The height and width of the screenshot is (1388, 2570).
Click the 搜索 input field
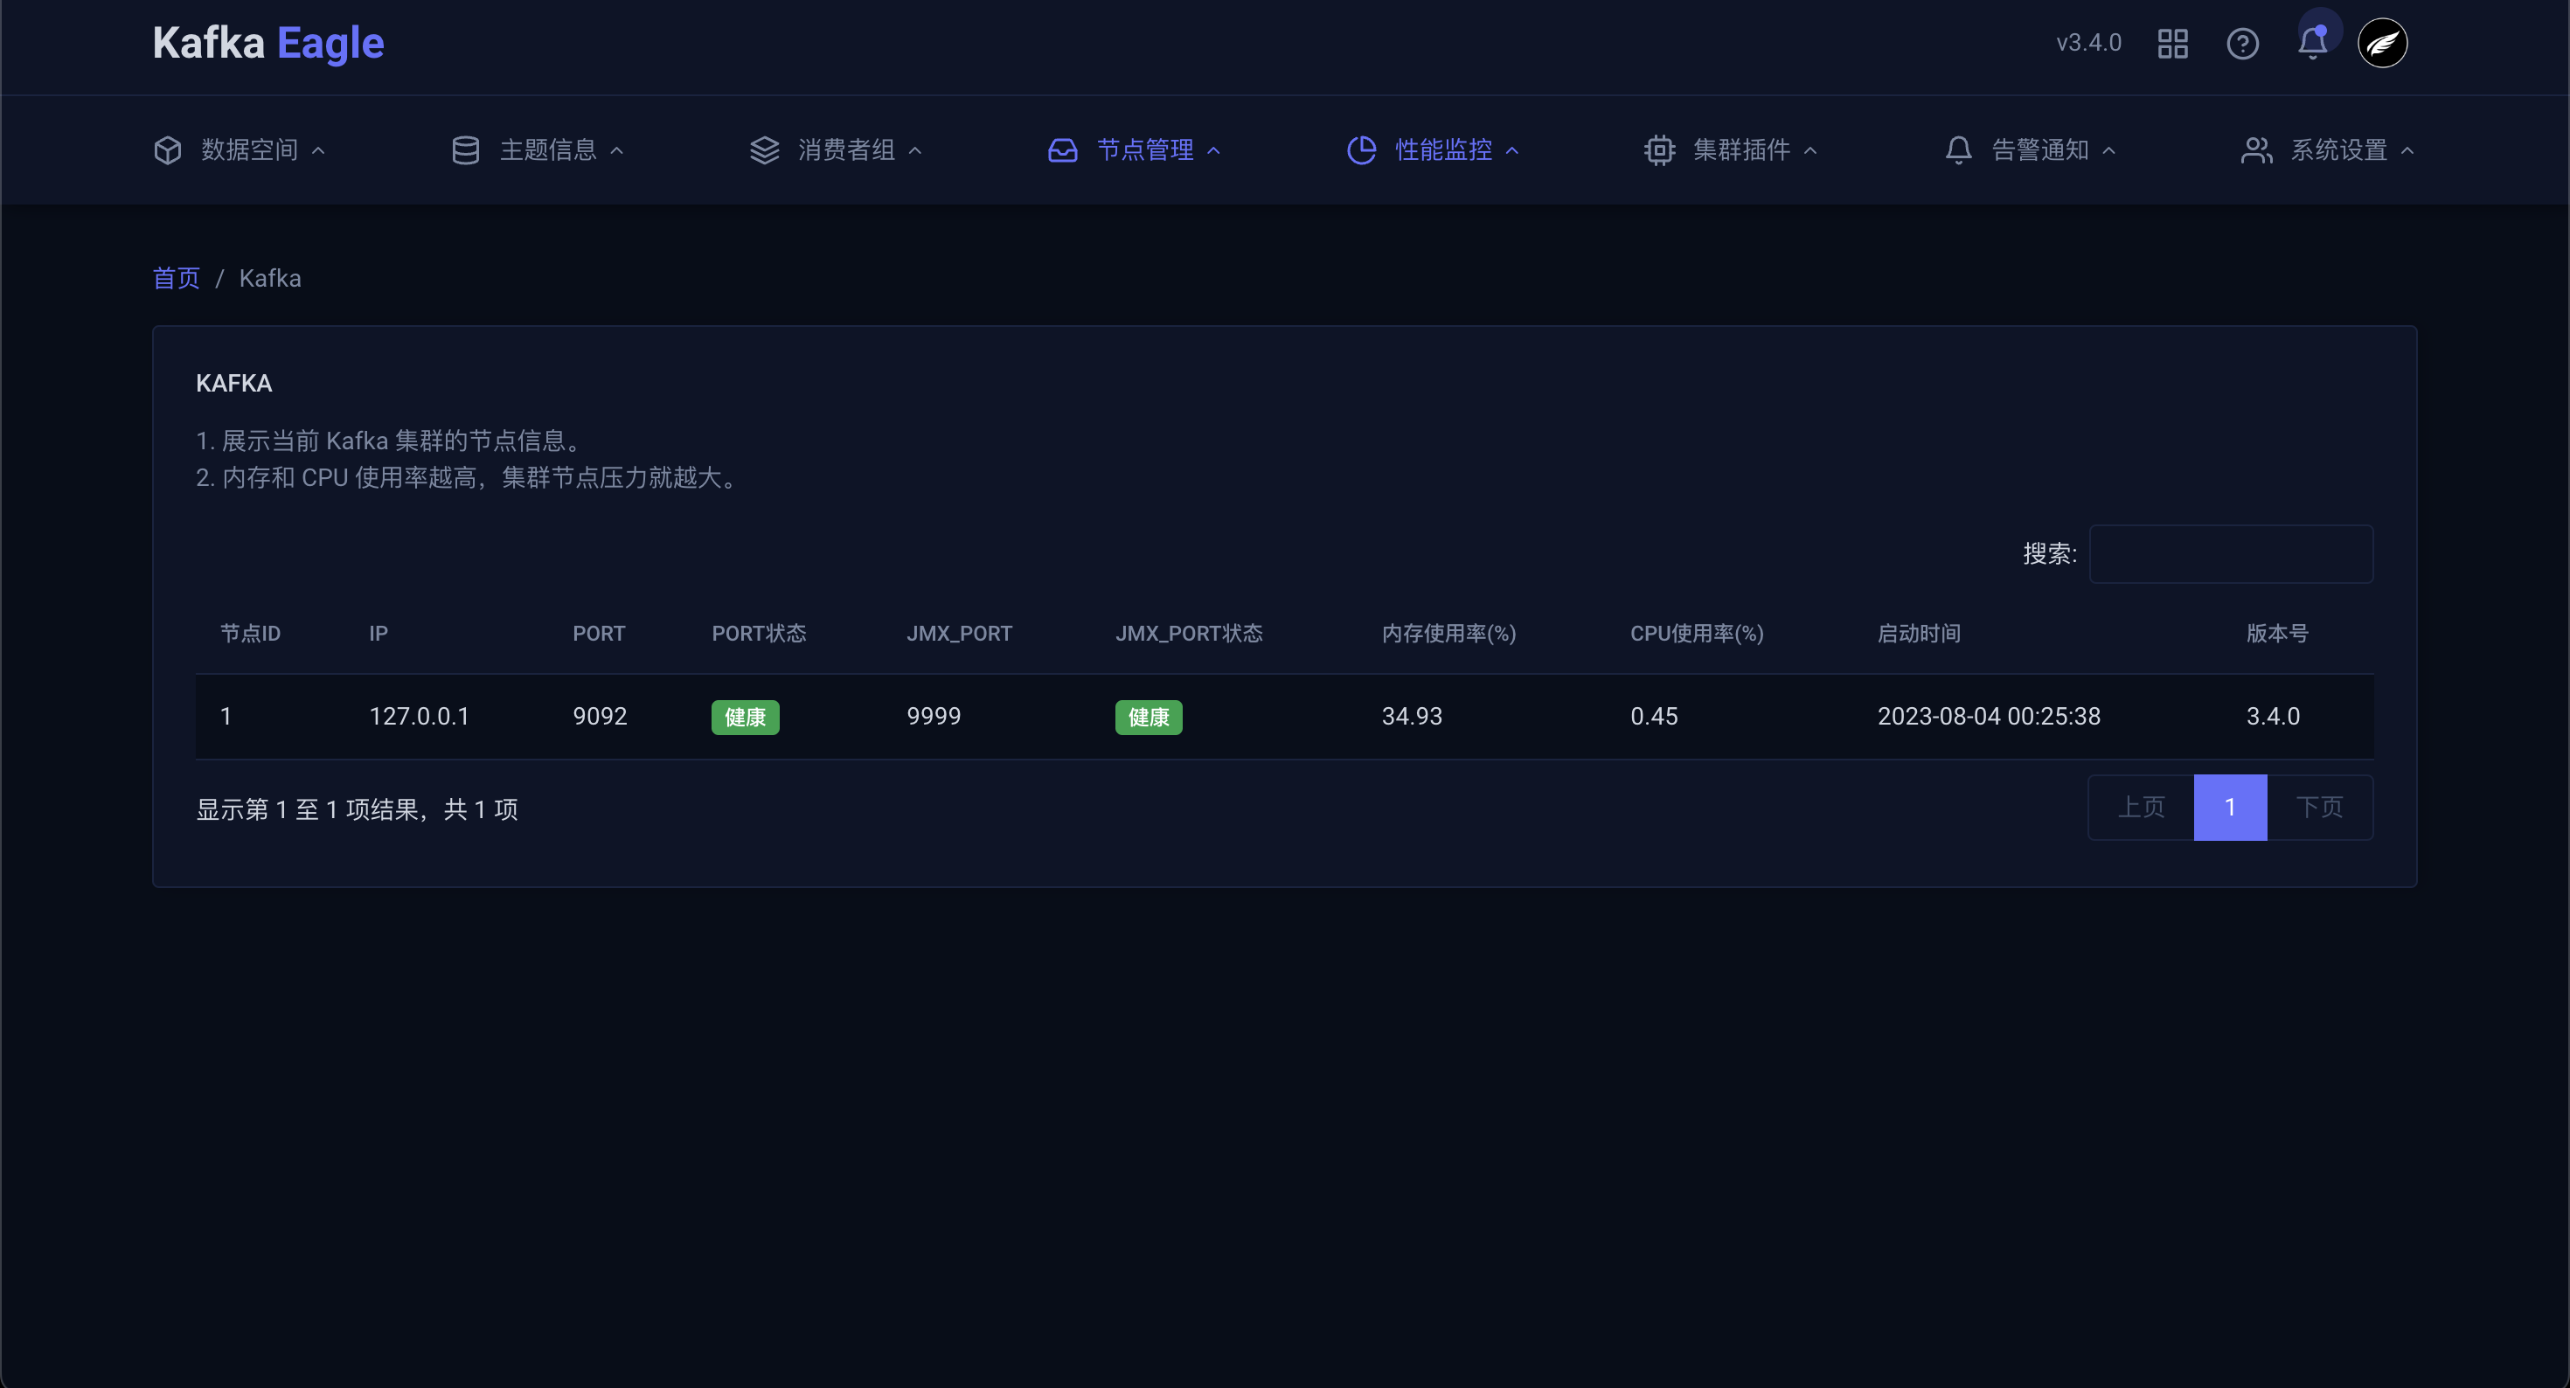point(2231,554)
